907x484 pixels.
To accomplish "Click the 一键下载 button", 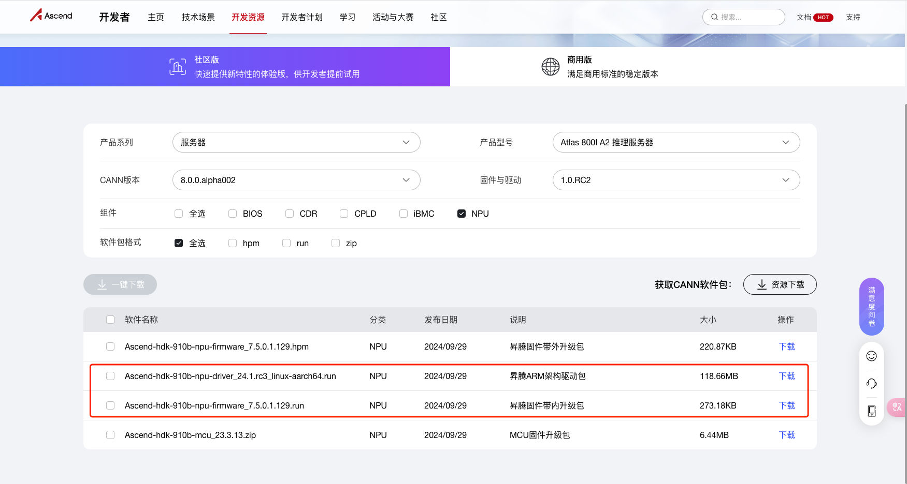I will (120, 284).
